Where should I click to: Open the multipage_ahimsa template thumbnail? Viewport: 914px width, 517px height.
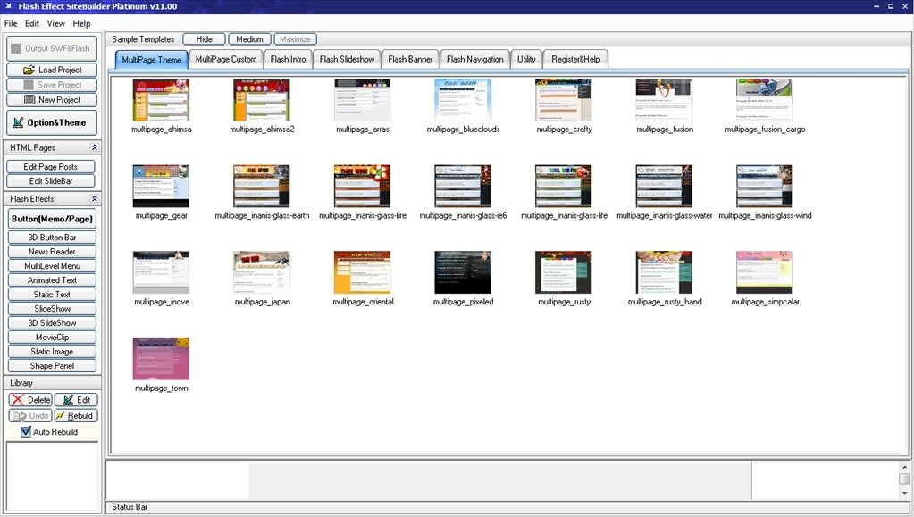pos(161,100)
